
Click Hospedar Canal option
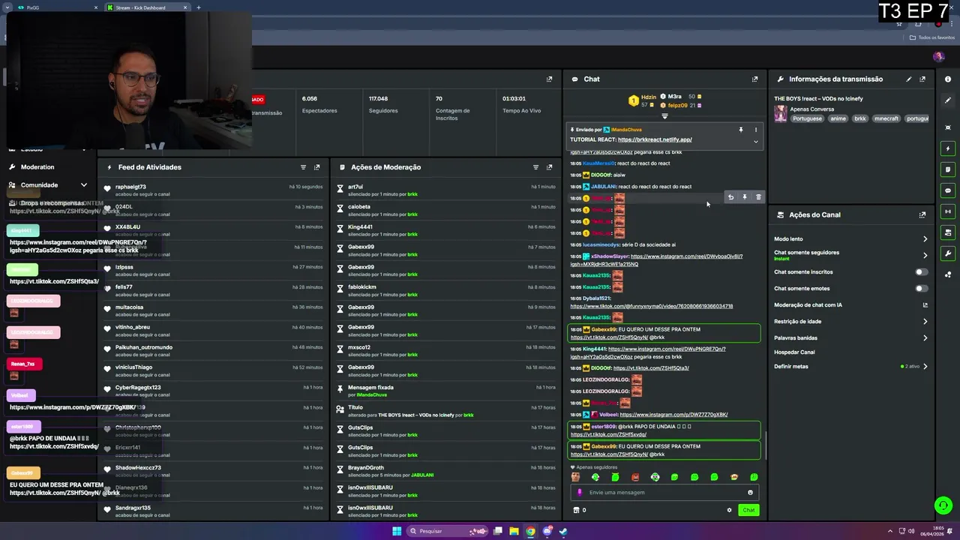[794, 352]
